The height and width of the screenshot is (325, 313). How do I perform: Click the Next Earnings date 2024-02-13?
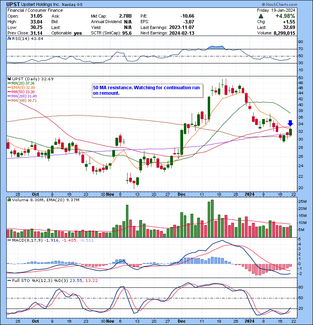(182, 33)
